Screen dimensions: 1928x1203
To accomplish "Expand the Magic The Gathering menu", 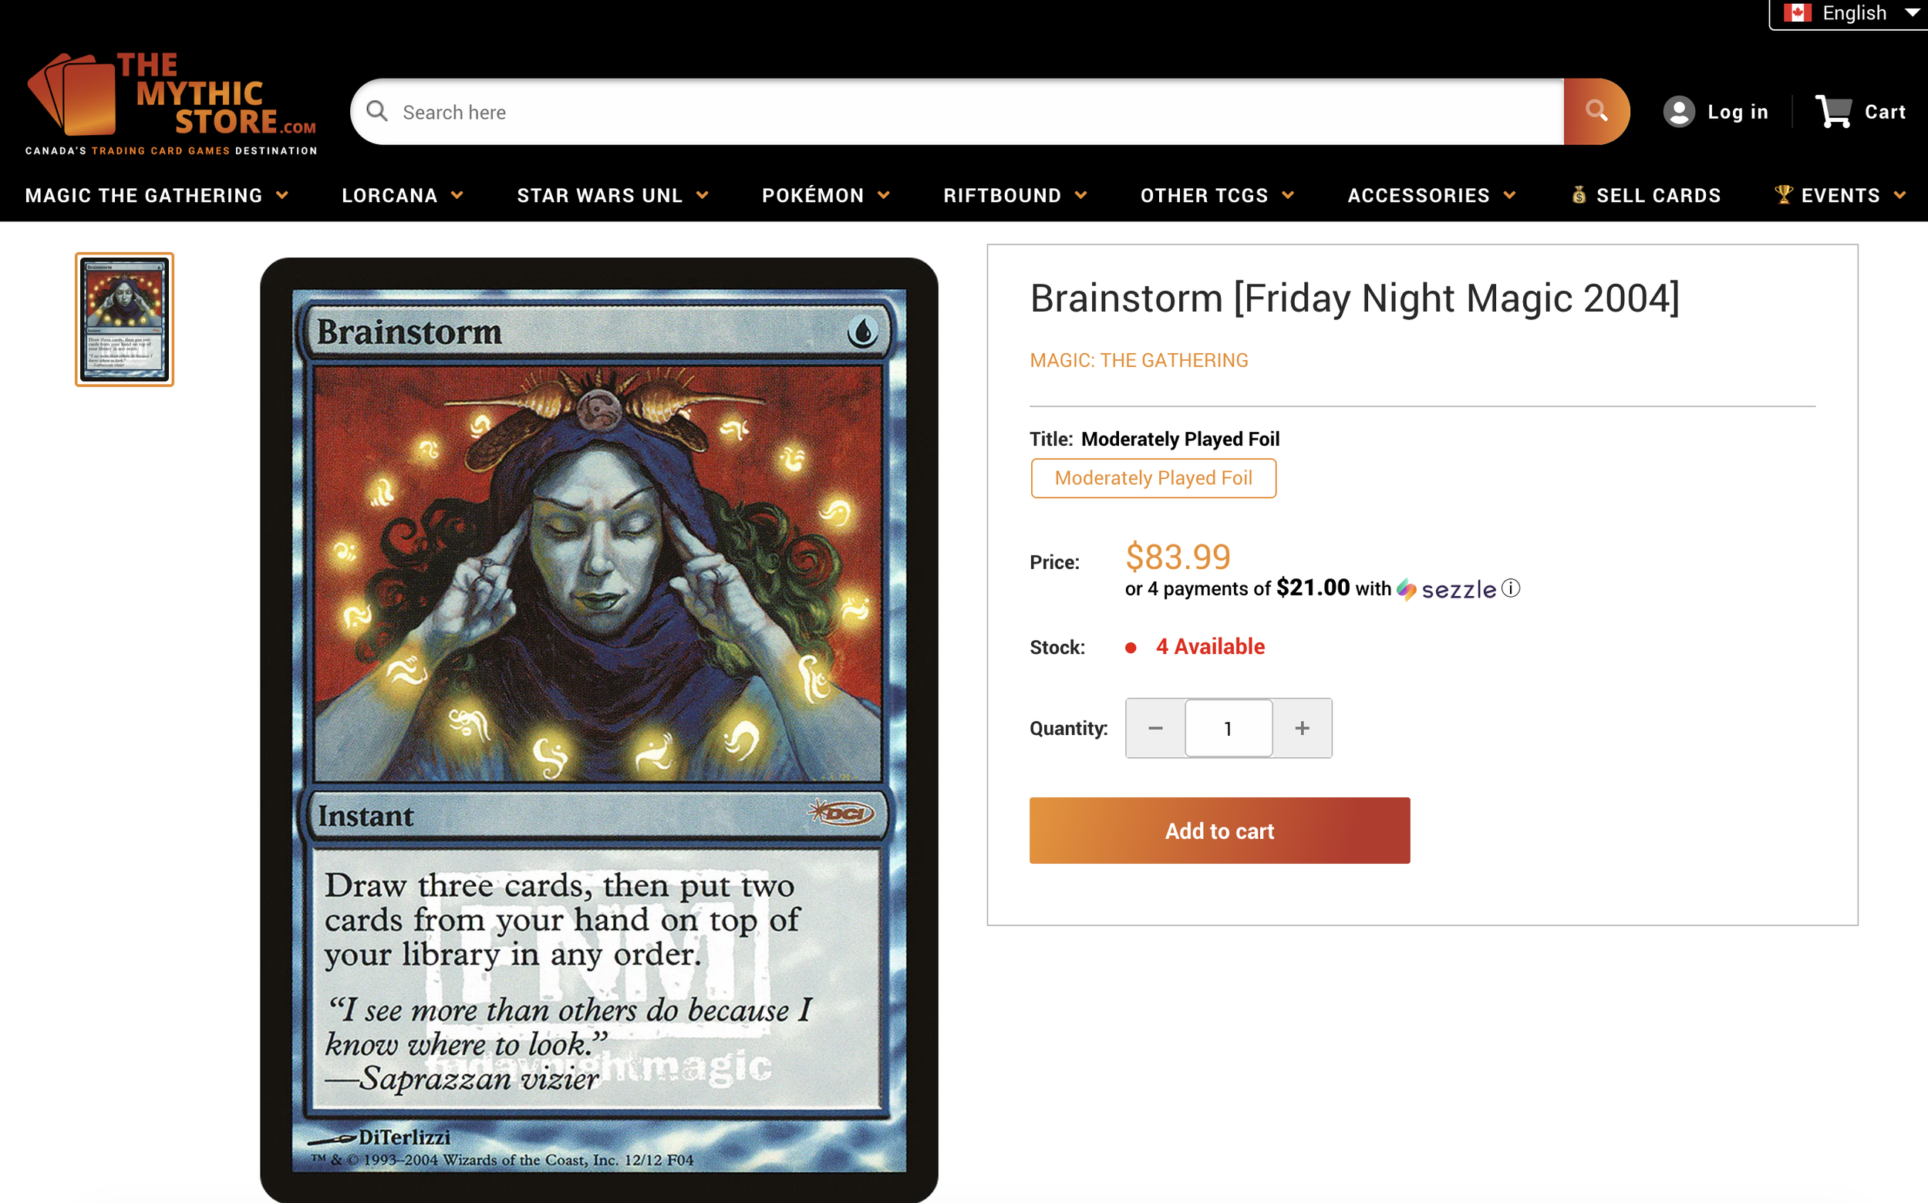I will coord(157,195).
